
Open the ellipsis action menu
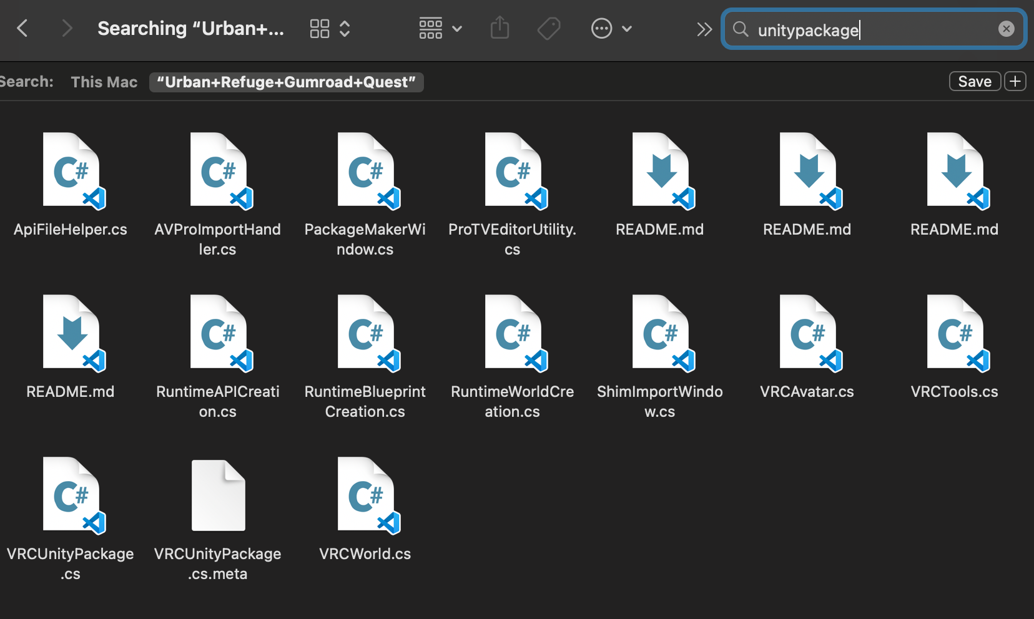611,29
